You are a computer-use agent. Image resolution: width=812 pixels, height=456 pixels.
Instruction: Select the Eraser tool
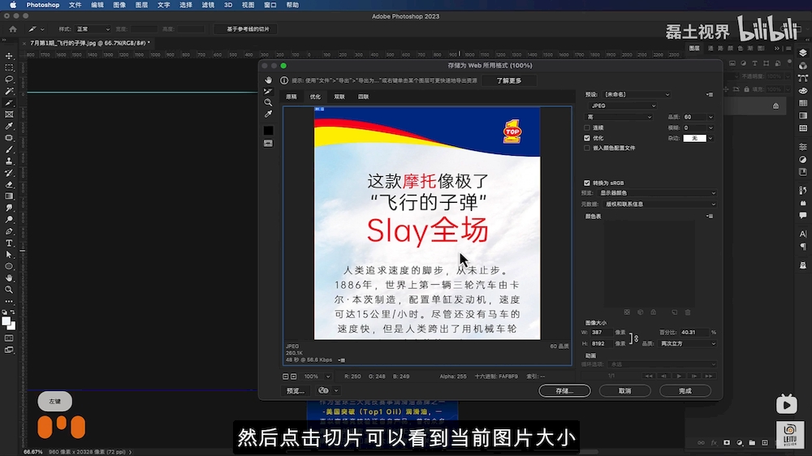[x=9, y=185]
